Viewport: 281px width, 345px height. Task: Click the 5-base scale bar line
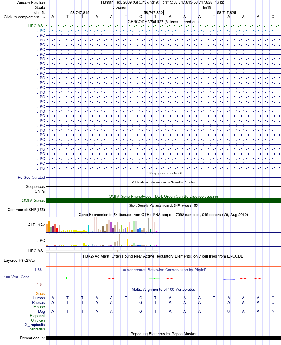(x=164, y=7)
